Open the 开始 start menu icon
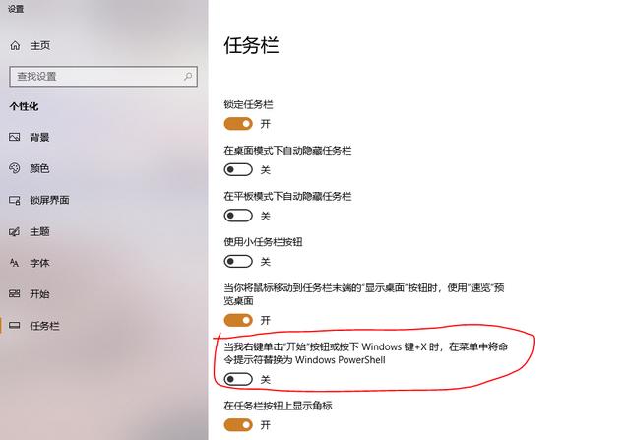 point(15,294)
